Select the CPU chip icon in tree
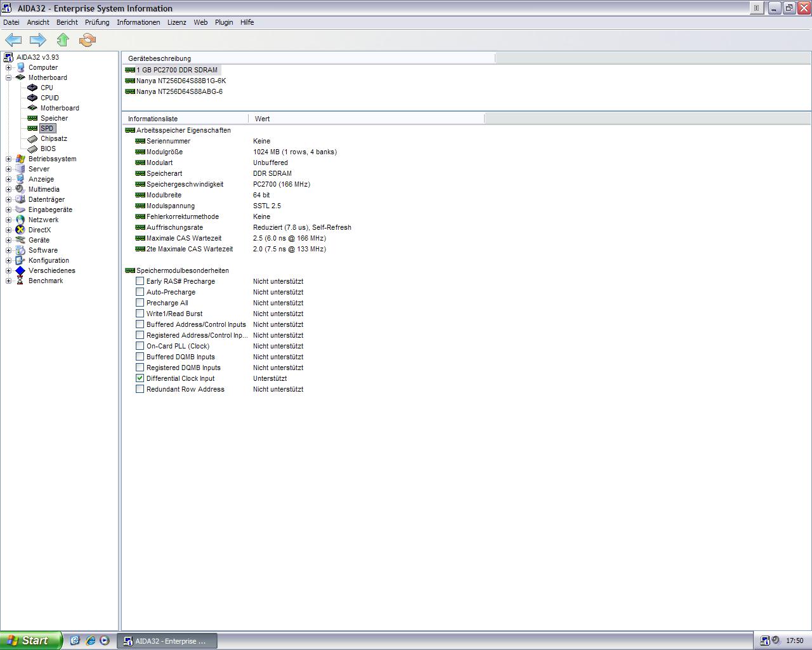Image resolution: width=812 pixels, height=650 pixels. [x=32, y=88]
